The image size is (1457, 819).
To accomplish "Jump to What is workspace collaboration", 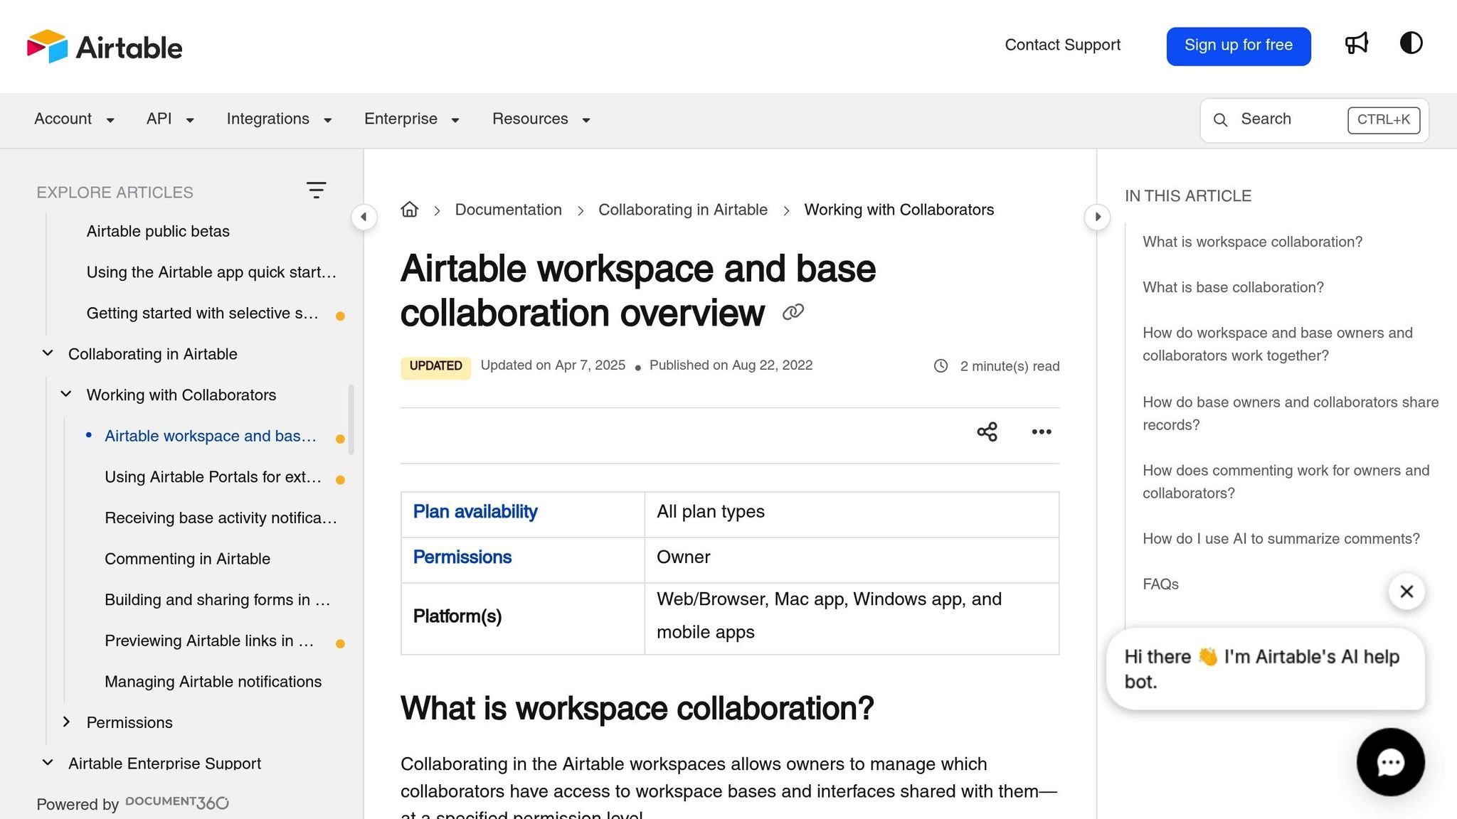I will (1252, 242).
